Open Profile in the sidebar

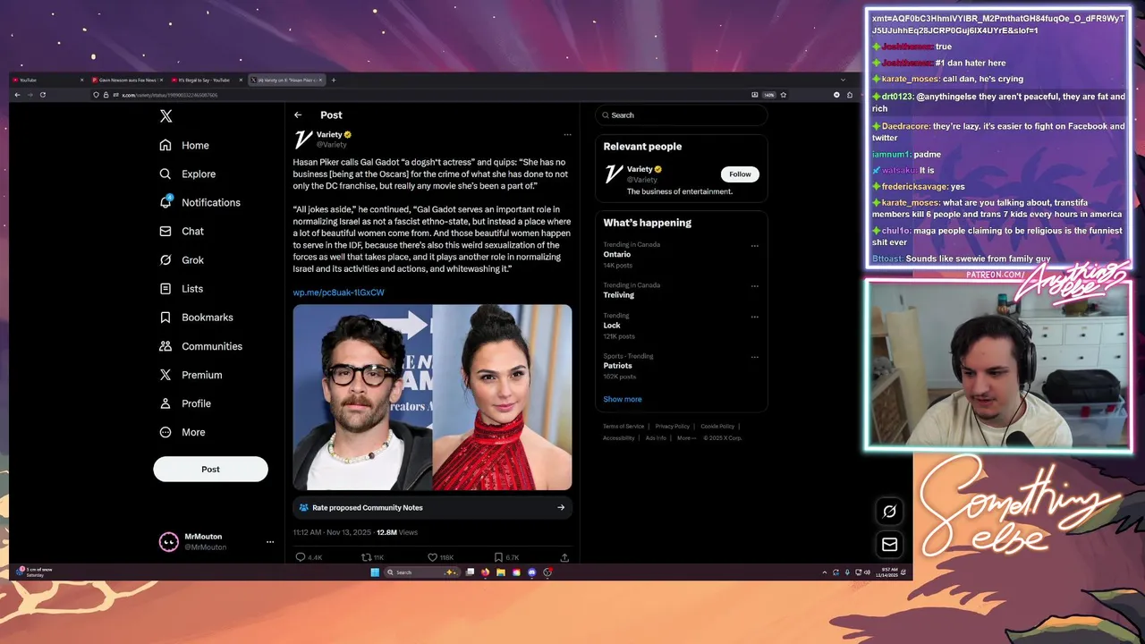(185, 403)
